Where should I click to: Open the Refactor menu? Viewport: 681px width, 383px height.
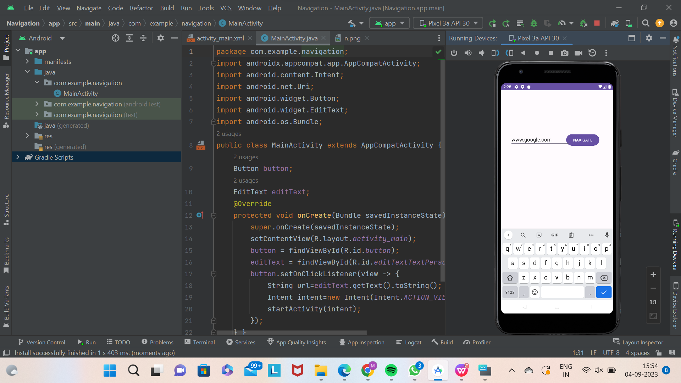[141, 8]
